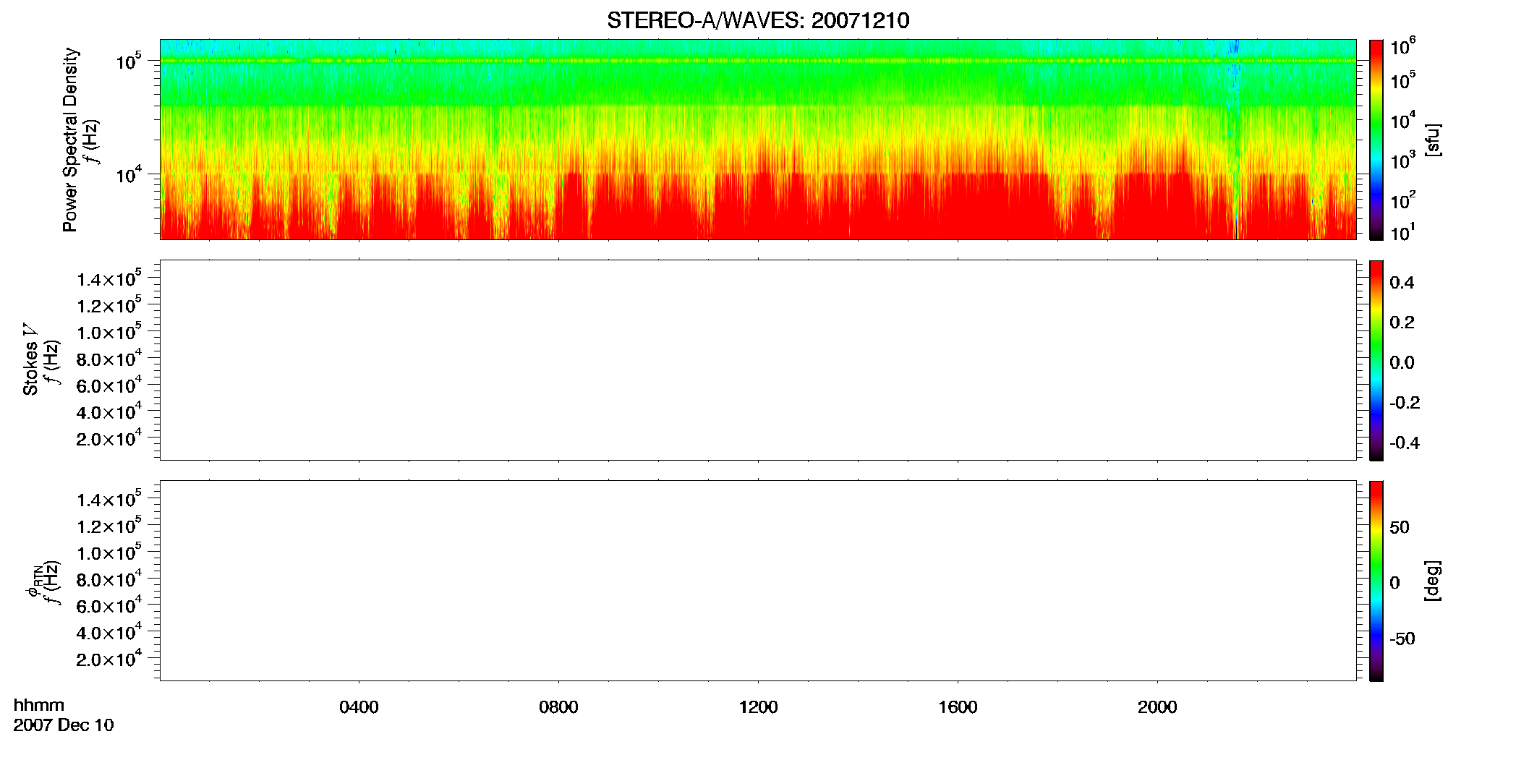Viewport: 1516px width, 781px height.
Task: Click the 10^5 frequency tick label on spectrogram
Action: pos(128,61)
